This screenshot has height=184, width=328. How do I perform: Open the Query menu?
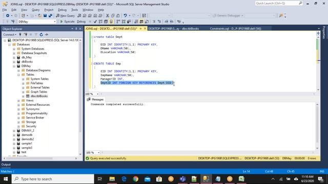pos(35,10)
